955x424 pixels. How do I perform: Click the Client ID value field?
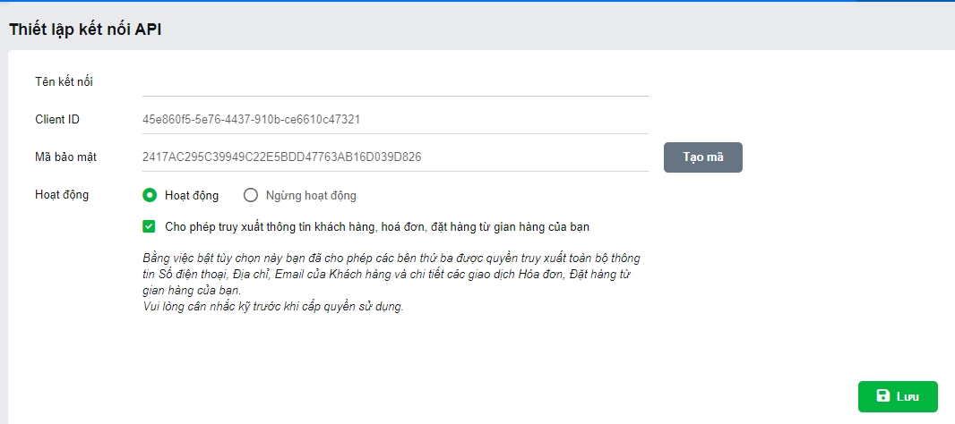(394, 119)
